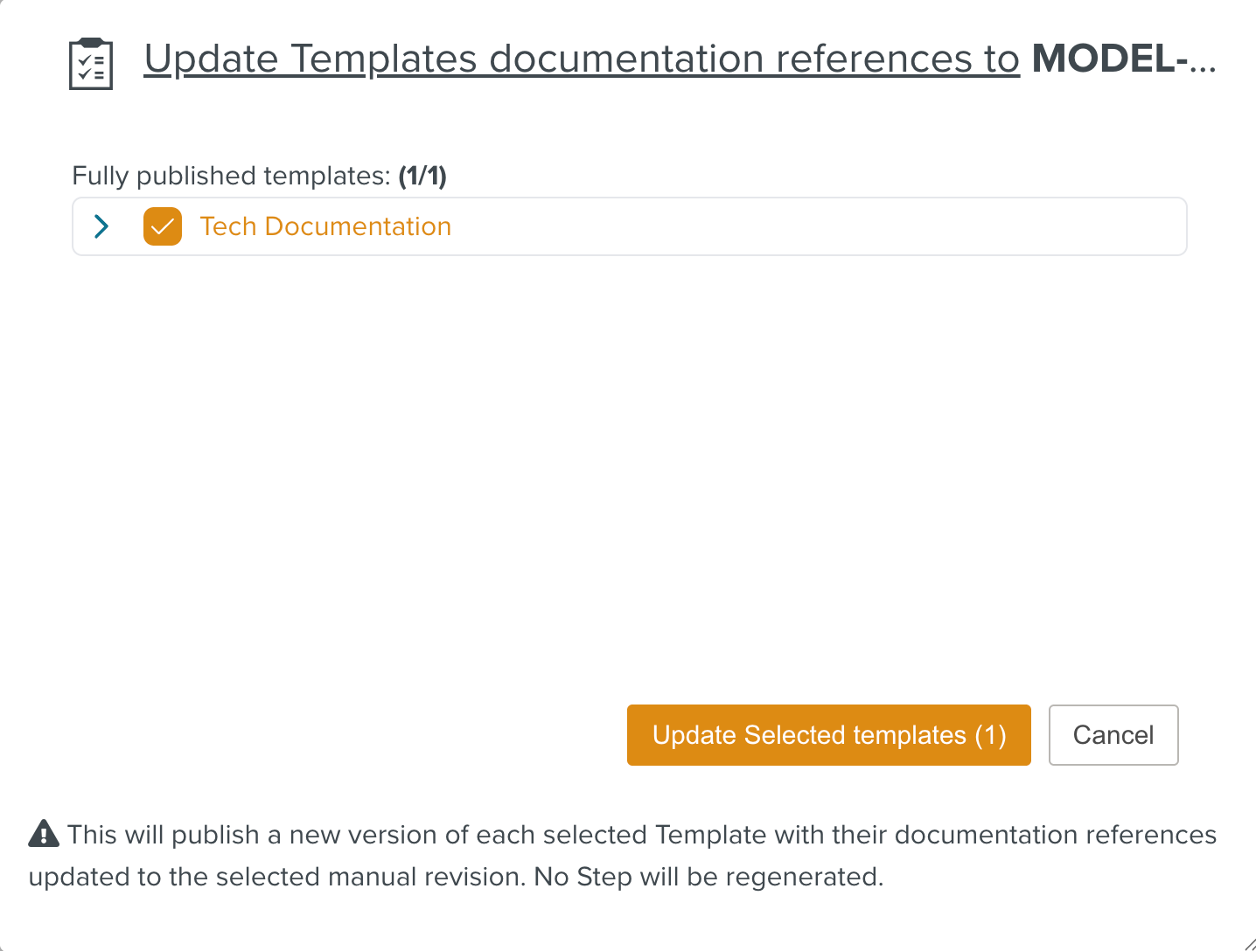1256x951 pixels.
Task: Cancel the update templates dialog
Action: tap(1113, 735)
